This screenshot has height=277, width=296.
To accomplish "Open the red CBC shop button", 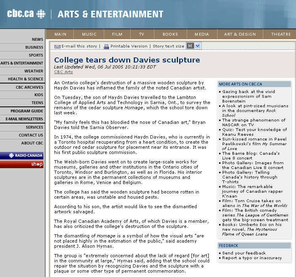I will (x=22, y=164).
